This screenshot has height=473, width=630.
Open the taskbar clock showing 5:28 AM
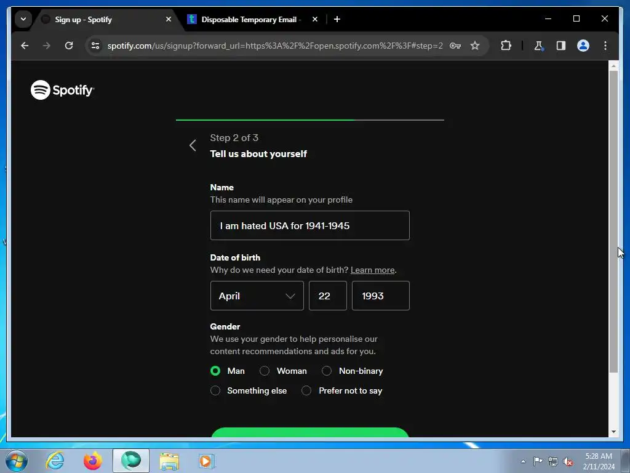click(x=599, y=461)
